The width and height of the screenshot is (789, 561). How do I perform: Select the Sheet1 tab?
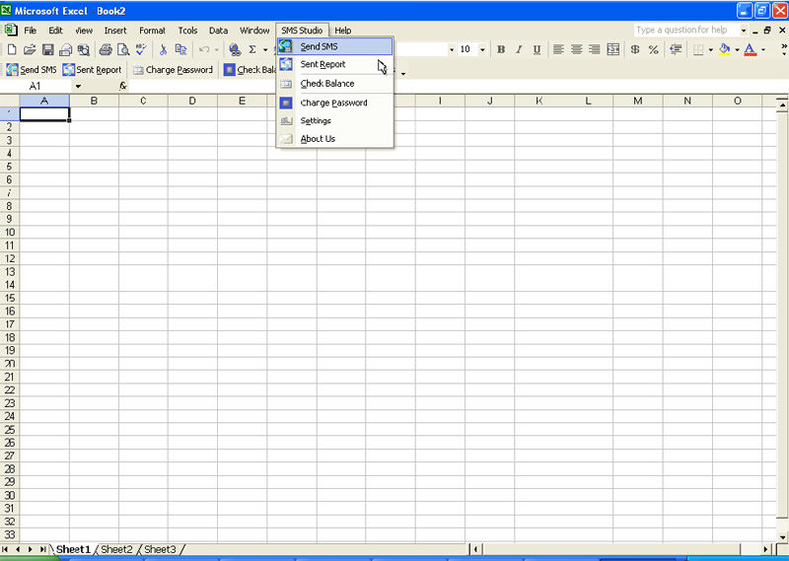pos(73,549)
